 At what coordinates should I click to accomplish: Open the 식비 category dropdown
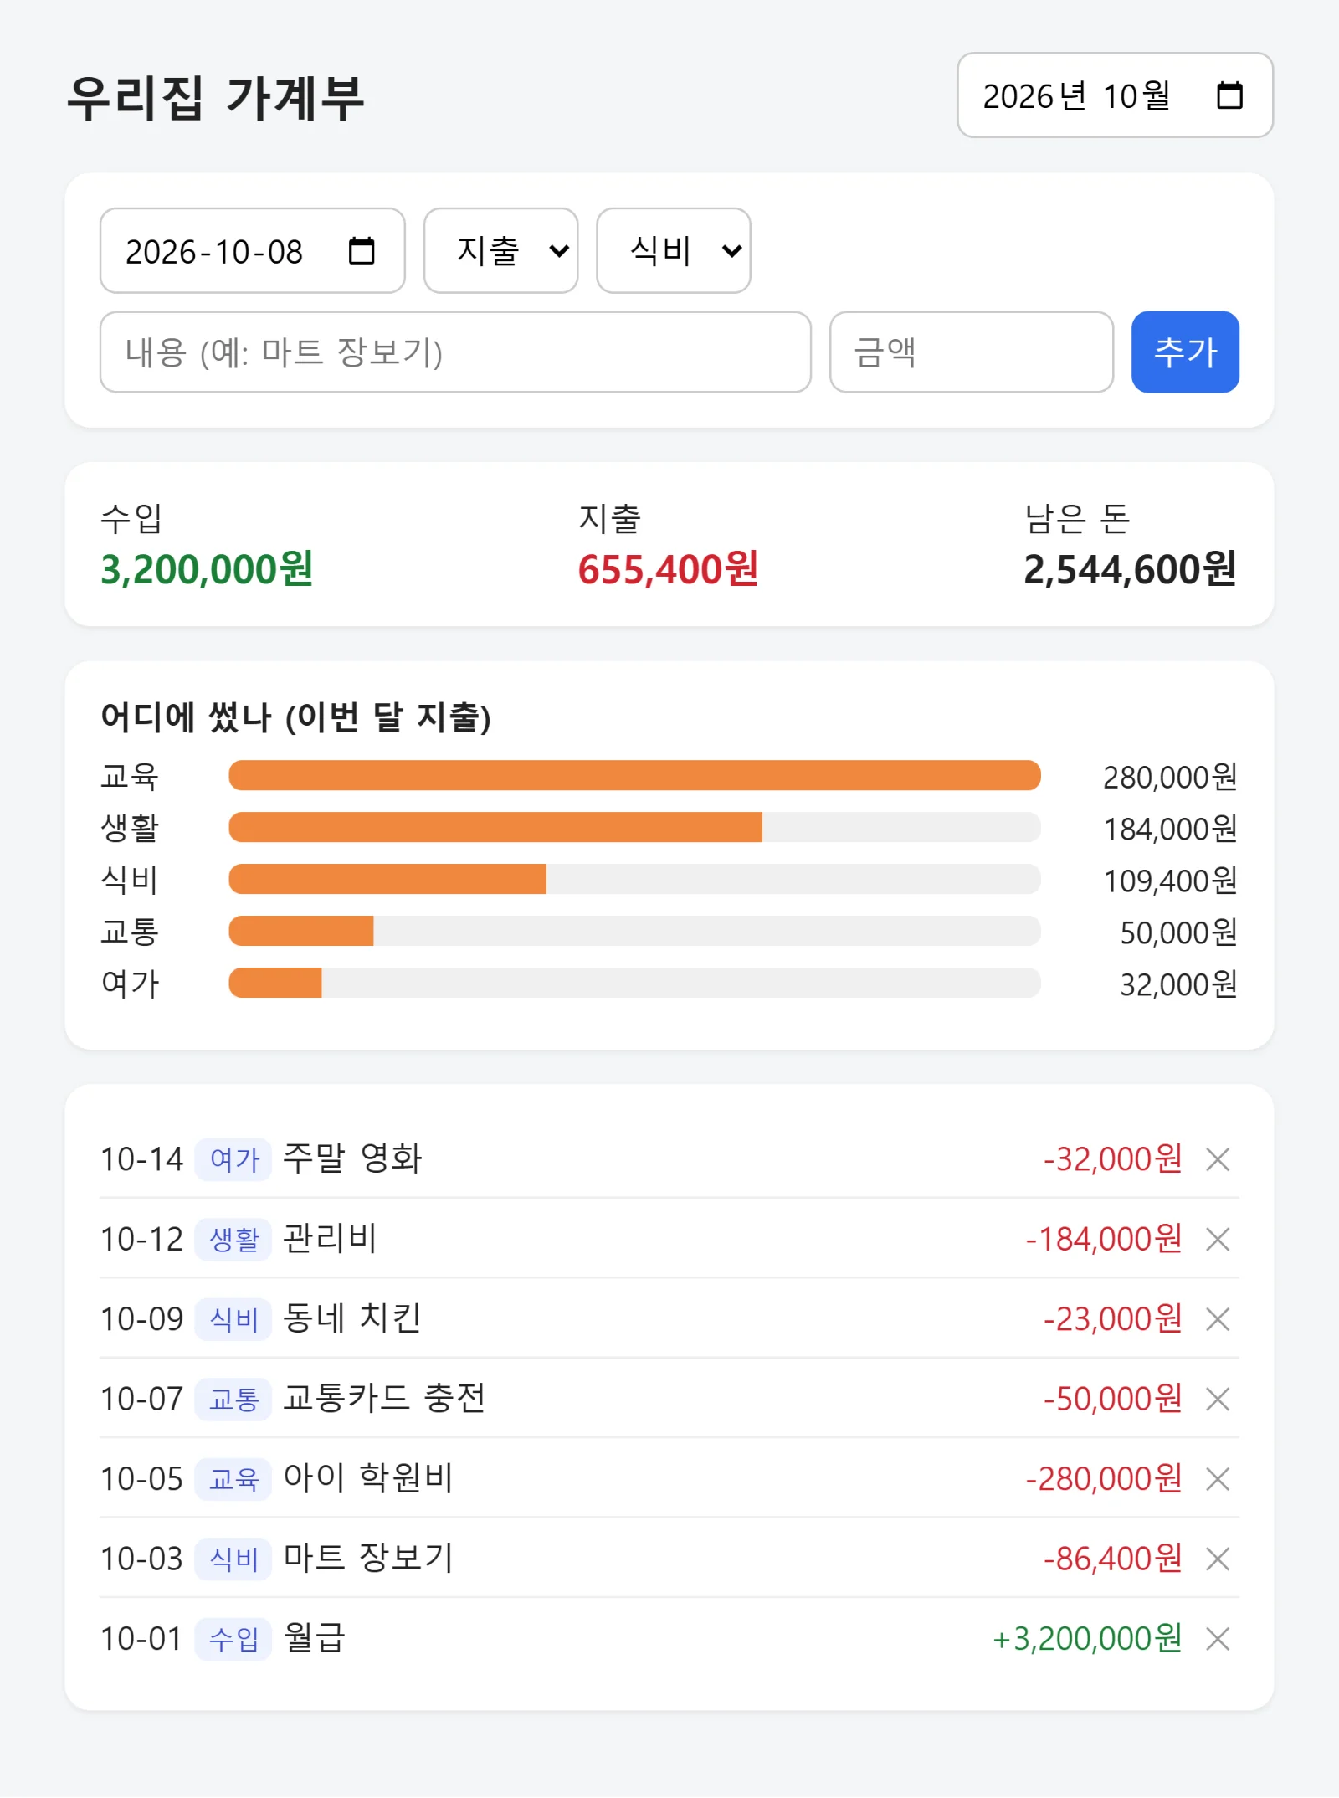[x=673, y=250]
